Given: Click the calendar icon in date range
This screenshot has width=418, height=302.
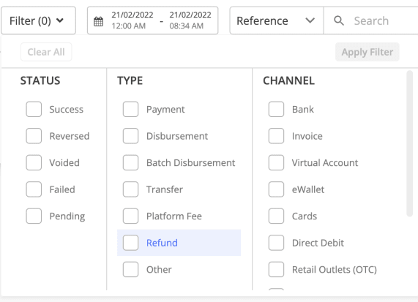Looking at the screenshot, I should point(98,21).
